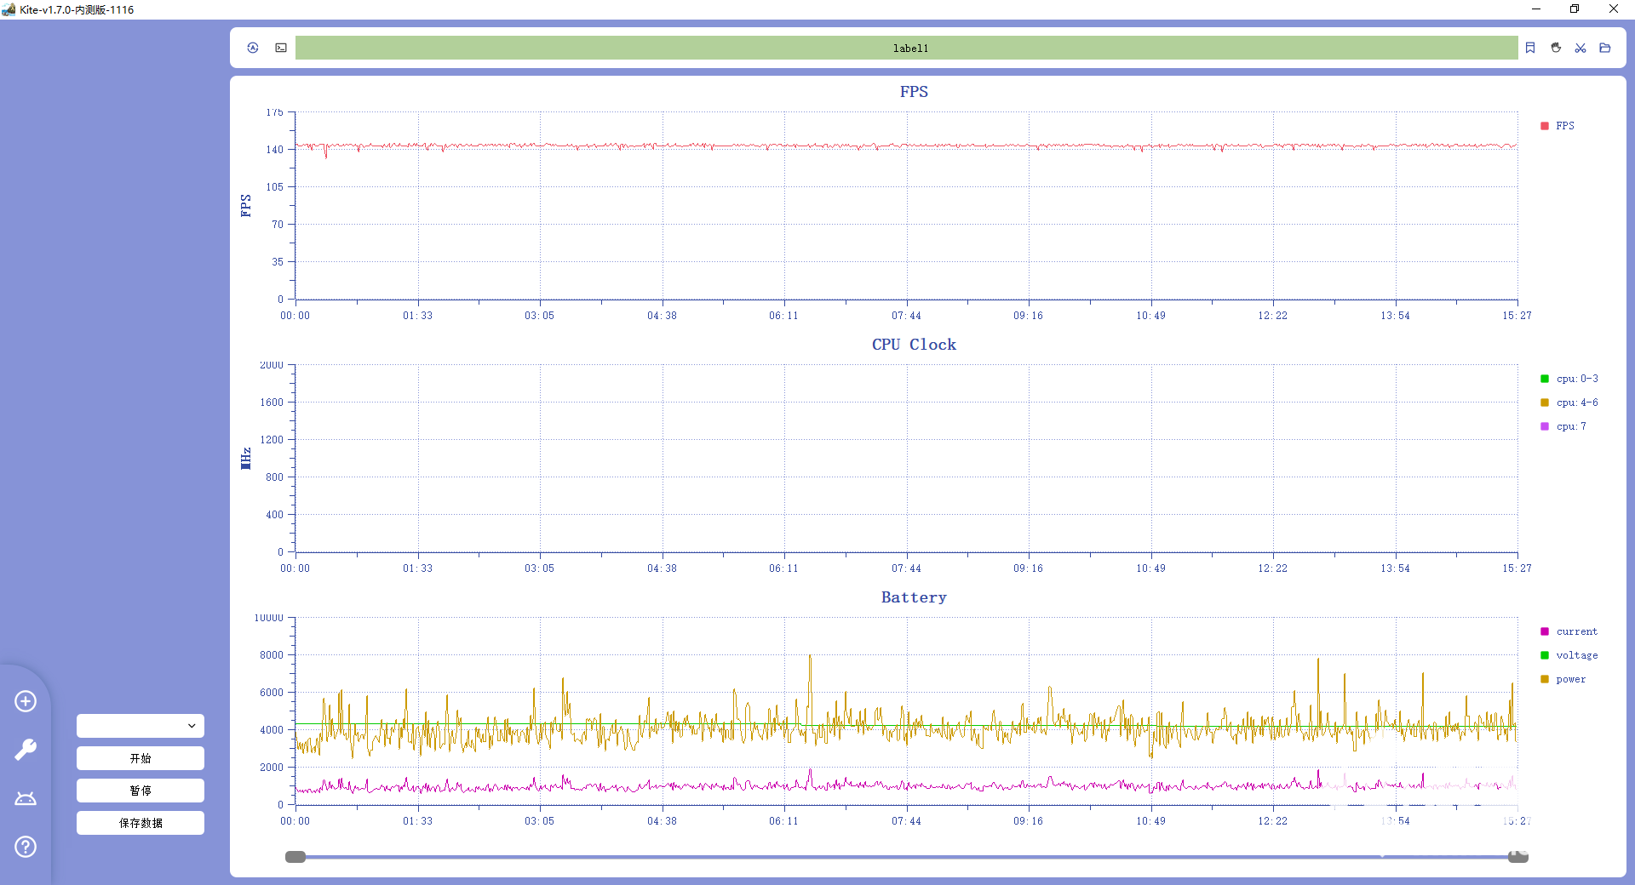
Task: Toggle cpu:4-6 series in CPU Clock legend
Action: (1569, 403)
